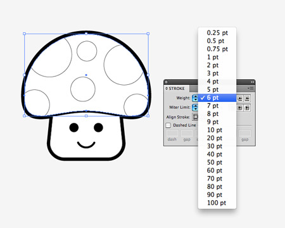Cycle Stroke panel view via tab arrows icon
The height and width of the screenshot is (228, 285).
167,89
